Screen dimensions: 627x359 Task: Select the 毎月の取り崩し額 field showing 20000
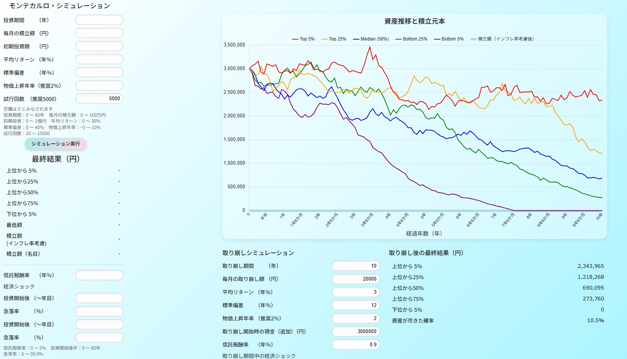click(355, 279)
